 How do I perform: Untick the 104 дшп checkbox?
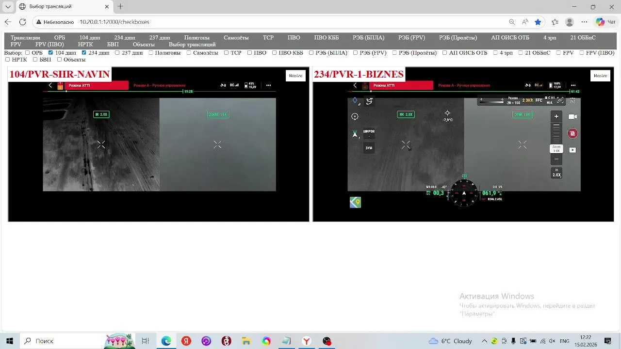pyautogui.click(x=50, y=53)
